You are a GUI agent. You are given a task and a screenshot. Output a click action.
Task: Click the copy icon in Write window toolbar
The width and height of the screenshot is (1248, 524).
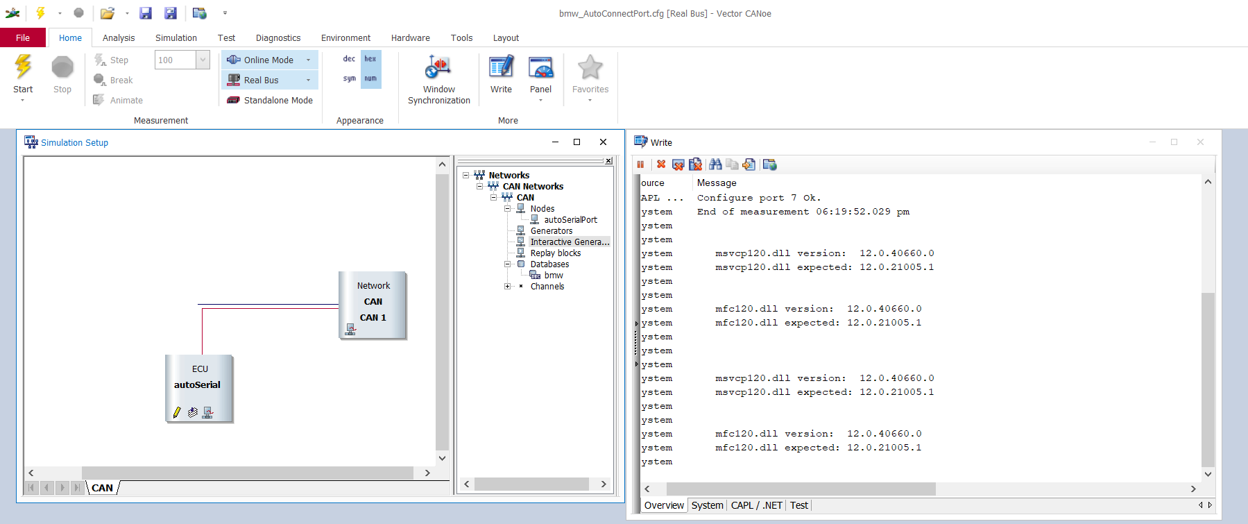[732, 164]
